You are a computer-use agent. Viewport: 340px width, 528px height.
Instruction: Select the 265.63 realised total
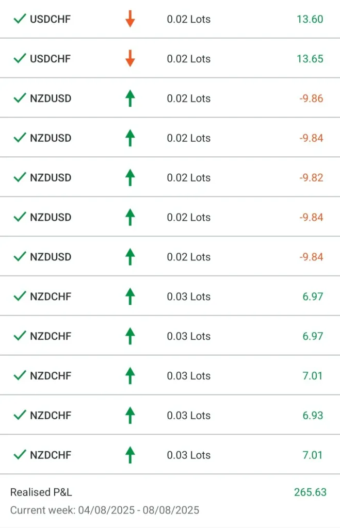tap(310, 492)
